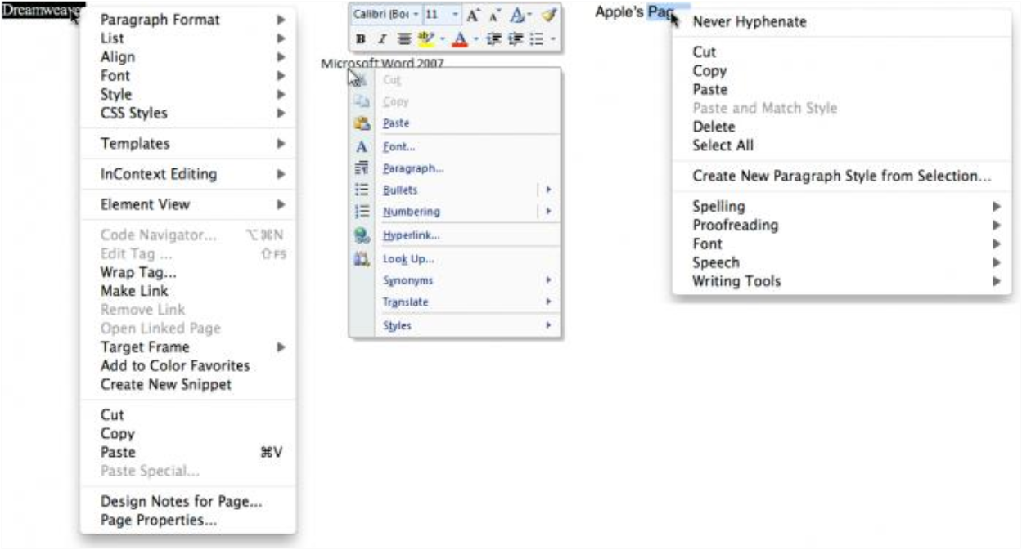The width and height of the screenshot is (1022, 550).
Task: Click the Increase Indent icon
Action: point(516,38)
